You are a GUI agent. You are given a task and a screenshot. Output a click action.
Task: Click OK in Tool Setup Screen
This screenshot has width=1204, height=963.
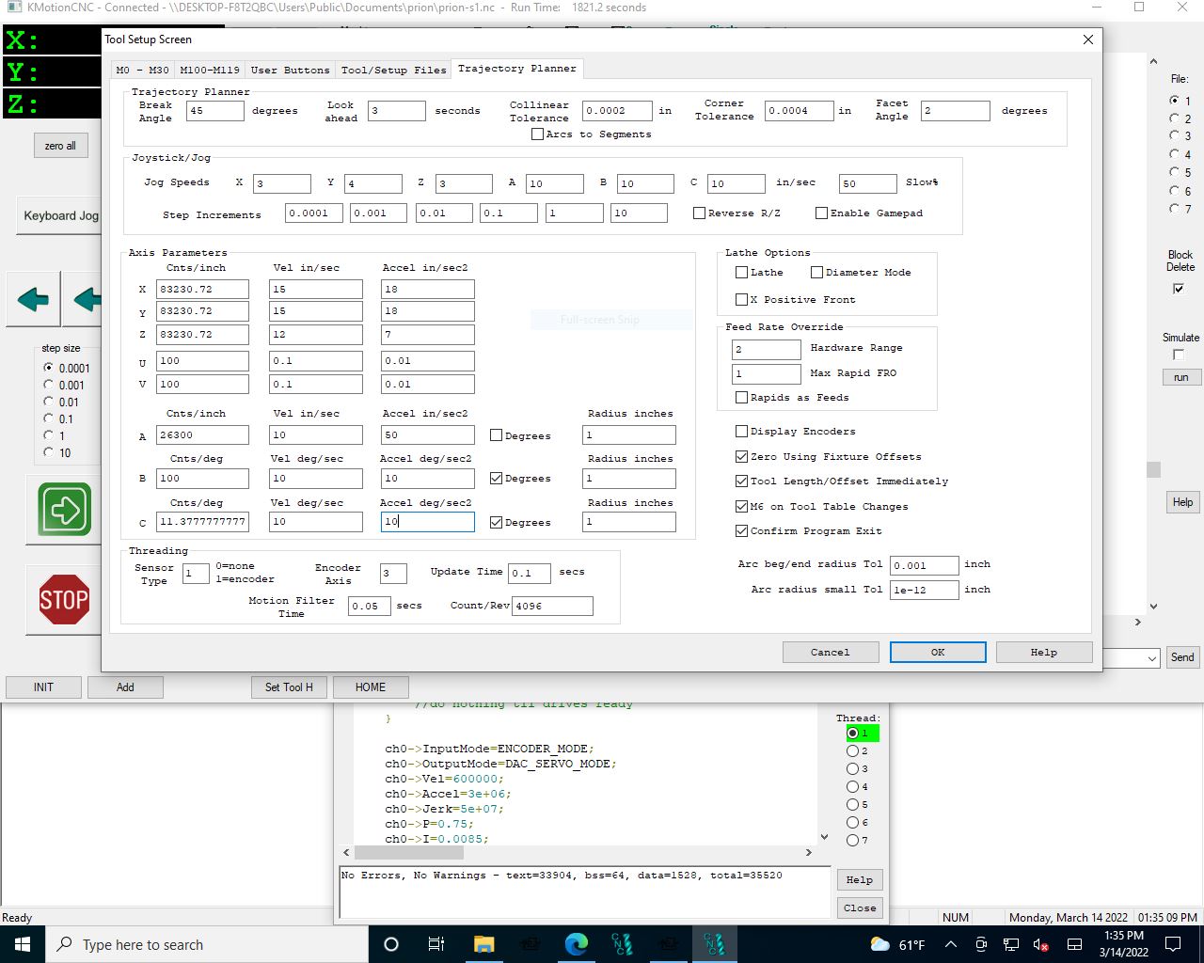937,652
